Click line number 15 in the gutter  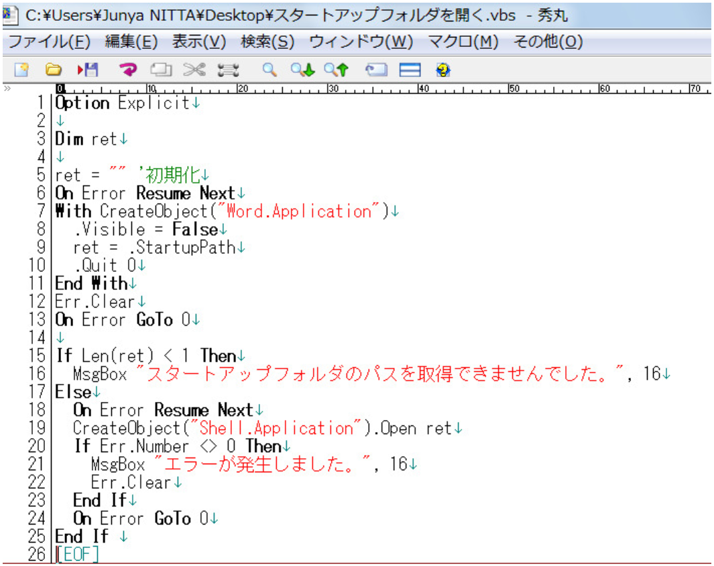[x=38, y=356]
